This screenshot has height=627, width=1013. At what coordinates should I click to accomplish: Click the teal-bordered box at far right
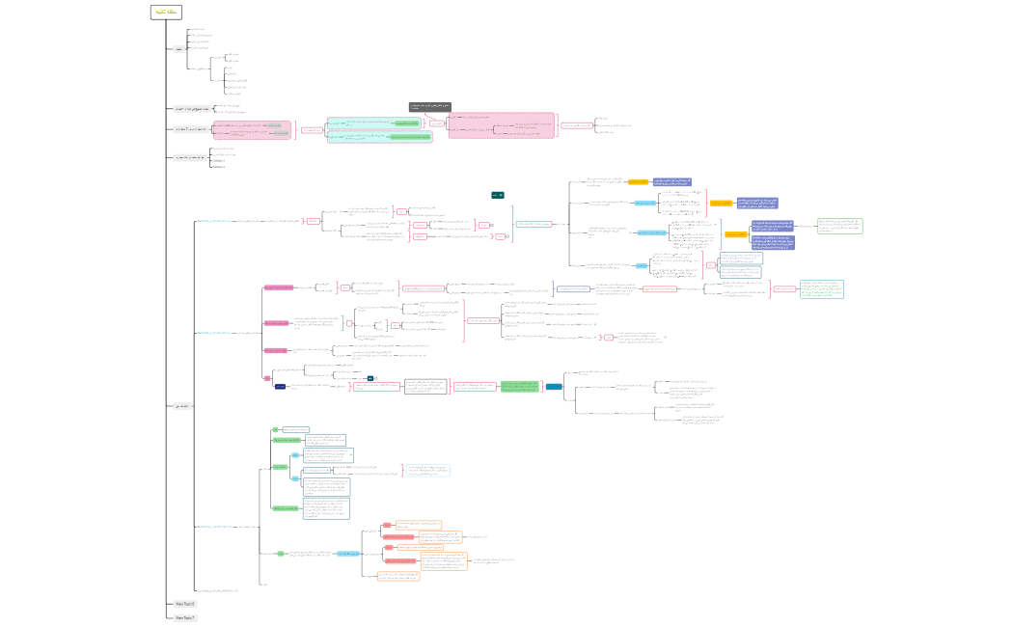pyautogui.click(x=821, y=288)
